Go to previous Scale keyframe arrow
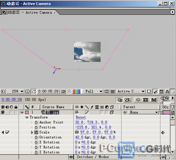Image resolution: width=176 pixels, height=160 pixels. (3, 132)
